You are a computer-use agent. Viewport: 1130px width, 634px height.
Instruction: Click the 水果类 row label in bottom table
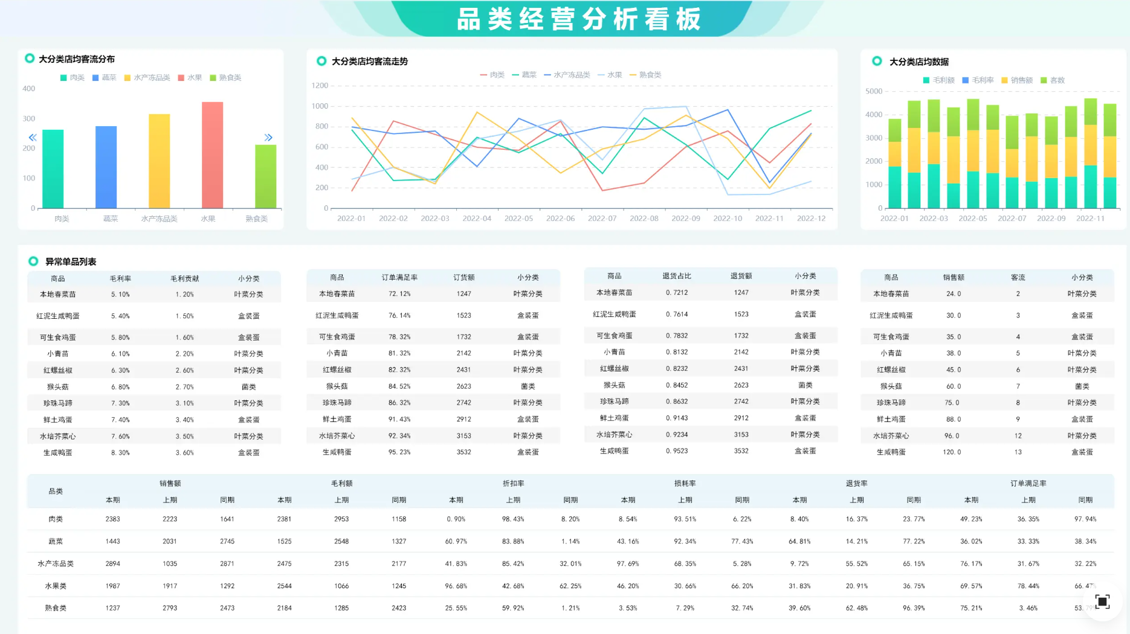point(56,586)
